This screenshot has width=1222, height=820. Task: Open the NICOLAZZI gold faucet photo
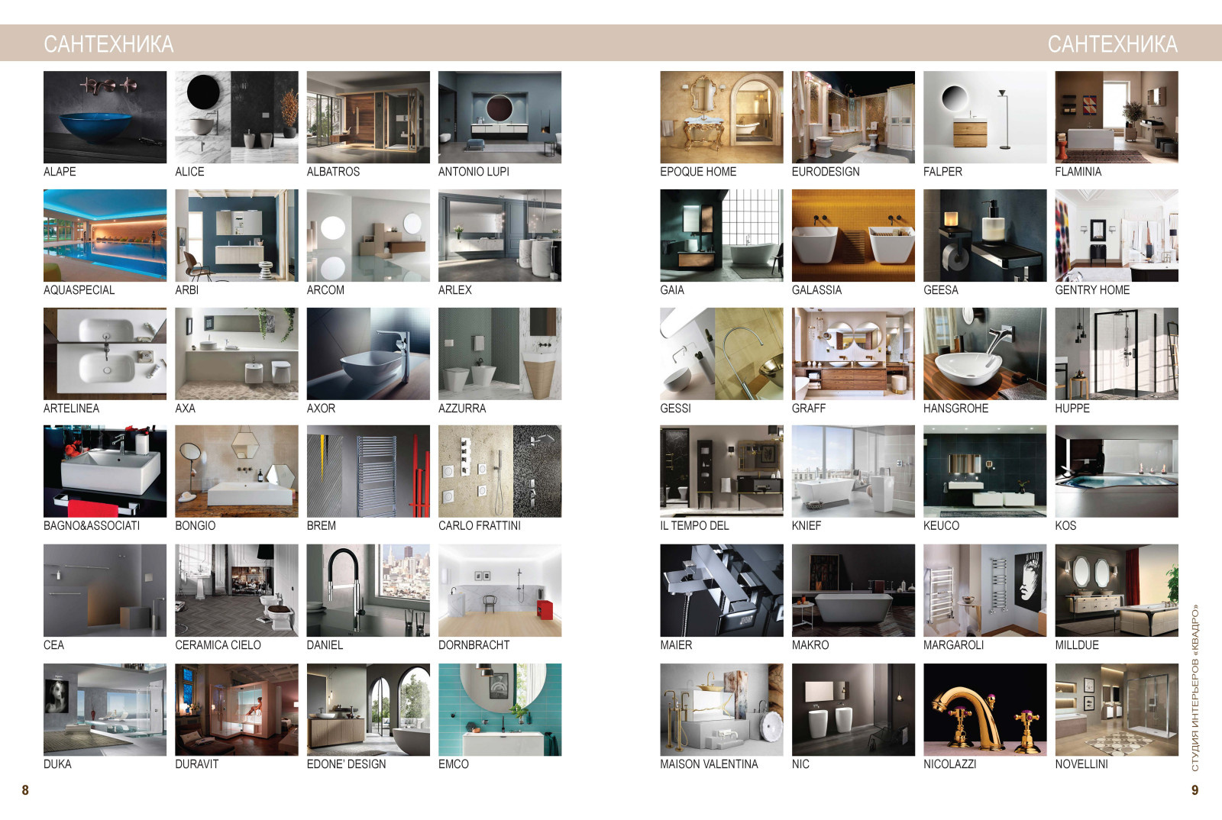(985, 709)
